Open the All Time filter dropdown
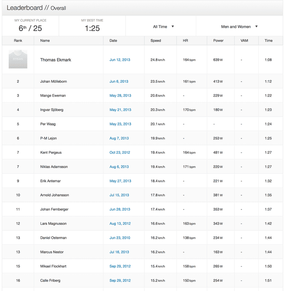 coord(164,27)
